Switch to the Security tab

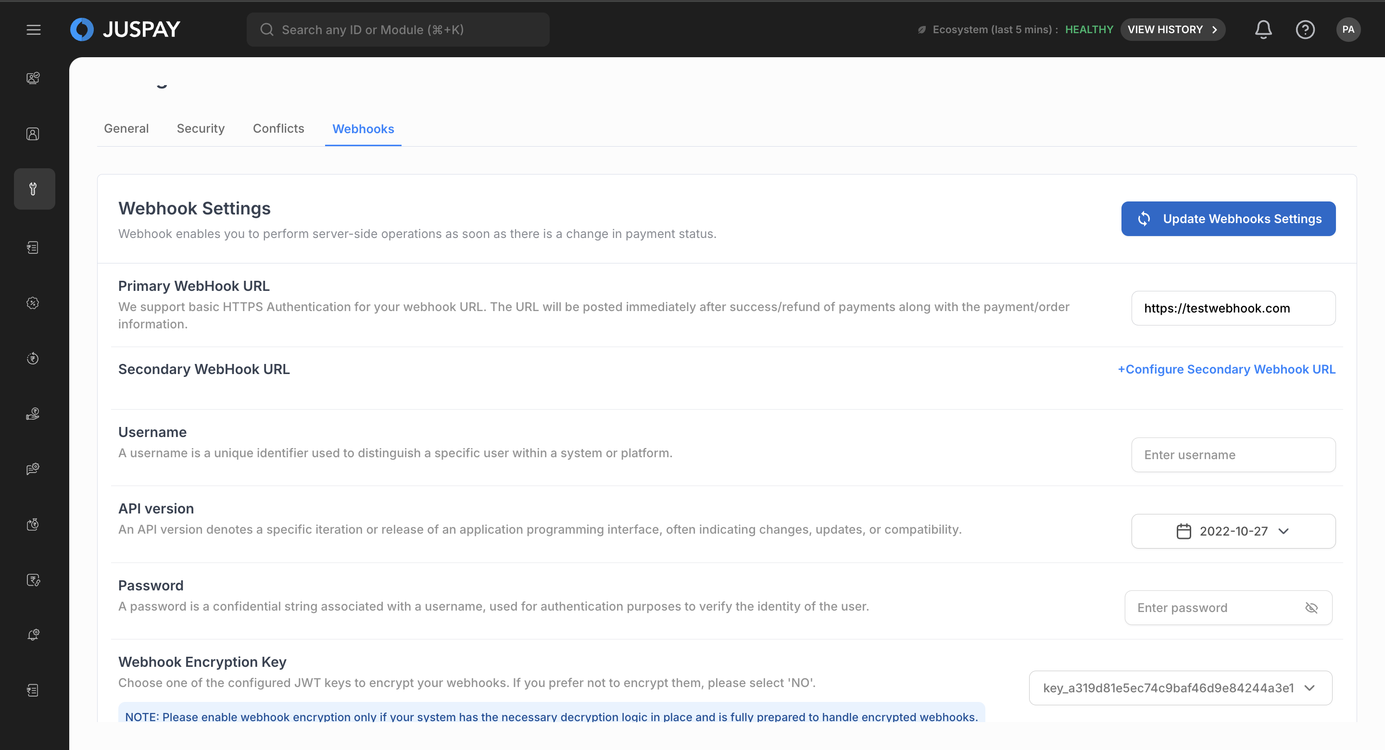coord(201,128)
